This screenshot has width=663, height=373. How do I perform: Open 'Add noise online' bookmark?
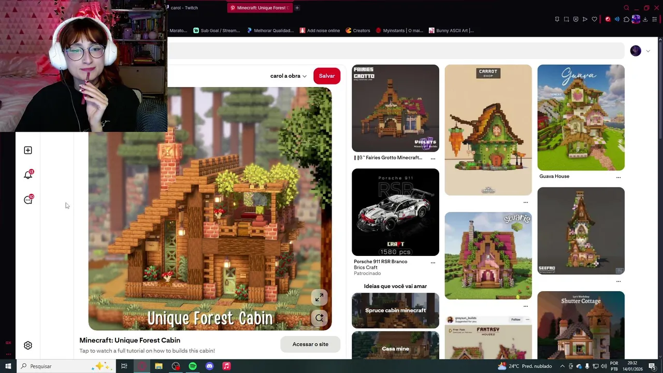tap(320, 31)
